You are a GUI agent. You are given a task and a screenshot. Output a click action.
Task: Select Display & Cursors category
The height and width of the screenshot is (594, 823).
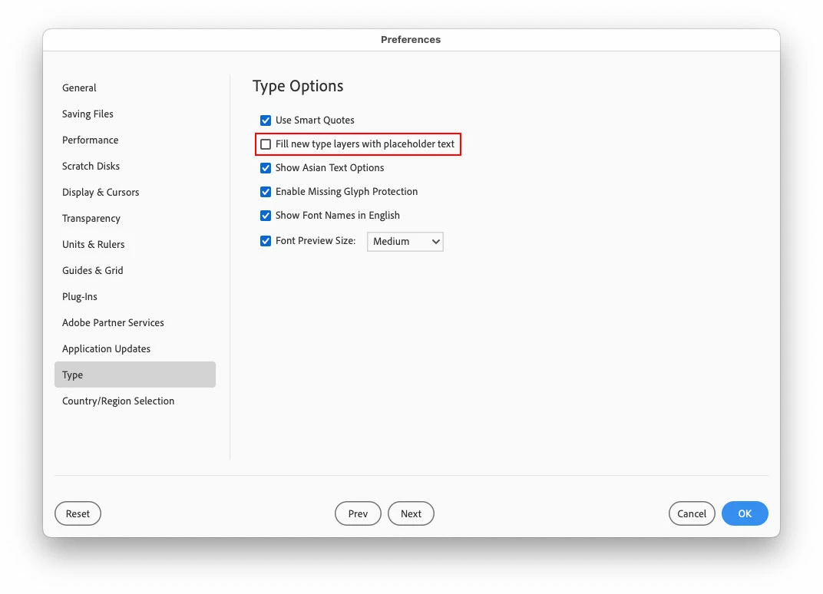pyautogui.click(x=101, y=192)
